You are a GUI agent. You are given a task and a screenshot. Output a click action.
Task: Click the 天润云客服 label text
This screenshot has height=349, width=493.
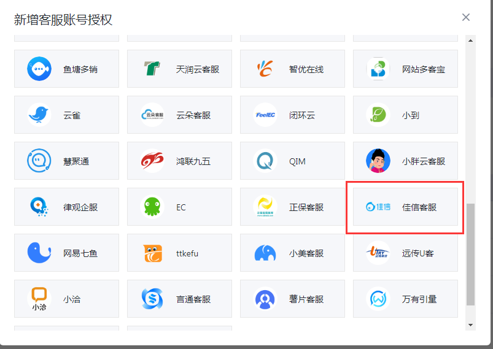pyautogui.click(x=198, y=69)
